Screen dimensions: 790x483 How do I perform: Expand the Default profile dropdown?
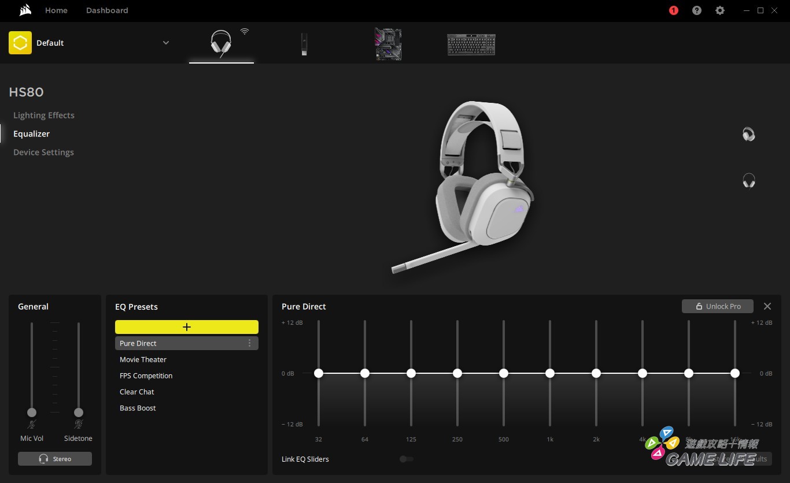(166, 43)
